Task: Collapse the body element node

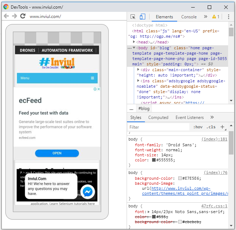Action: (134, 48)
